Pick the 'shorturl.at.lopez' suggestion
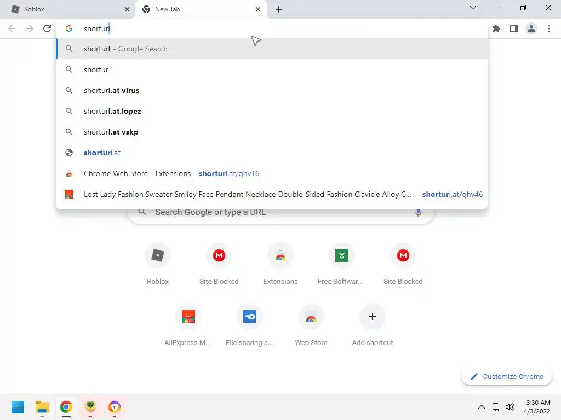The height and width of the screenshot is (420, 561). click(x=272, y=111)
